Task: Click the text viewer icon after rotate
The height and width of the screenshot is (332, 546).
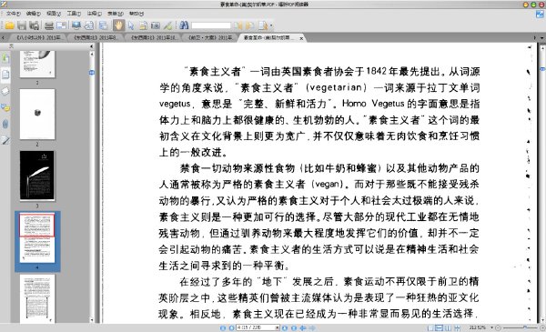Action: 103,25
